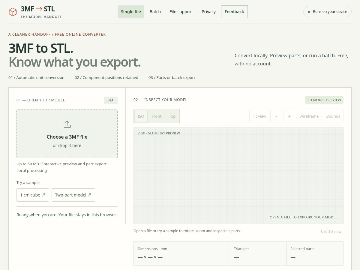Click '02 — INSPECT YOUR MODEL' heading
This screenshot has width=360, height=270.
pyautogui.click(x=160, y=100)
